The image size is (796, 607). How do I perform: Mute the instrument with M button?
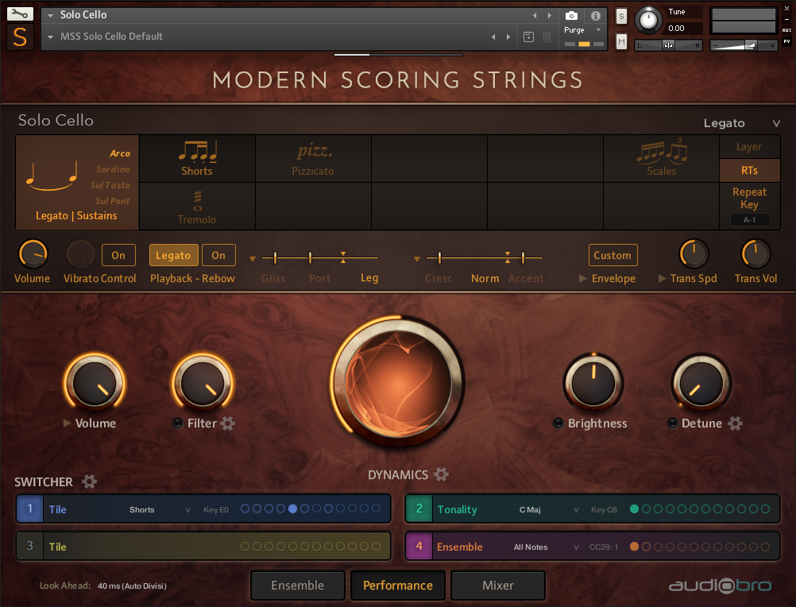click(x=621, y=41)
